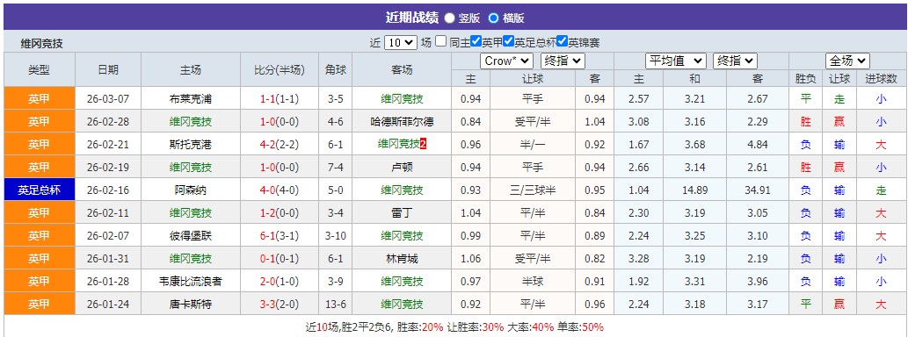Click 唐卡斯特 home team link
This screenshot has height=337, width=908.
click(x=191, y=304)
